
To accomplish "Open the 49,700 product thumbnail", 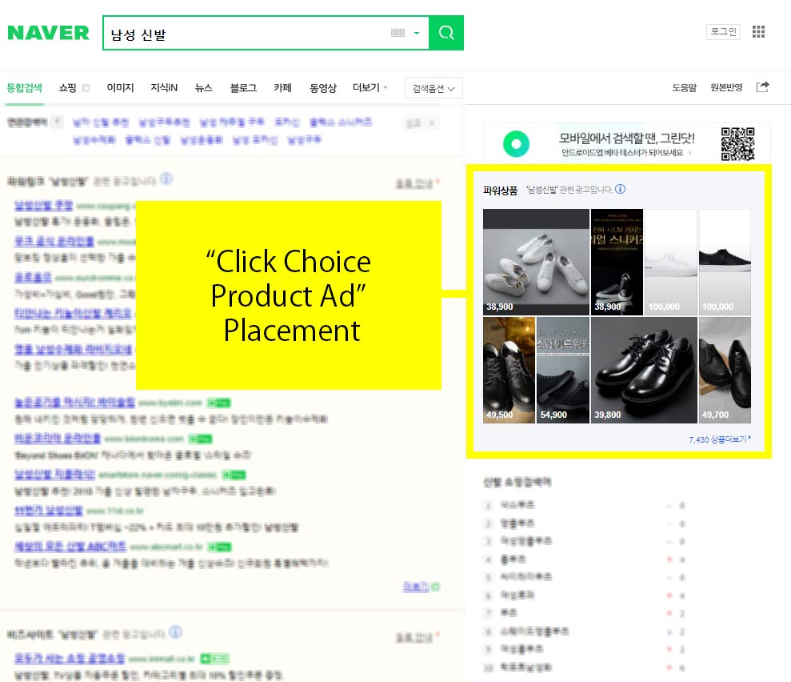I will [x=725, y=370].
